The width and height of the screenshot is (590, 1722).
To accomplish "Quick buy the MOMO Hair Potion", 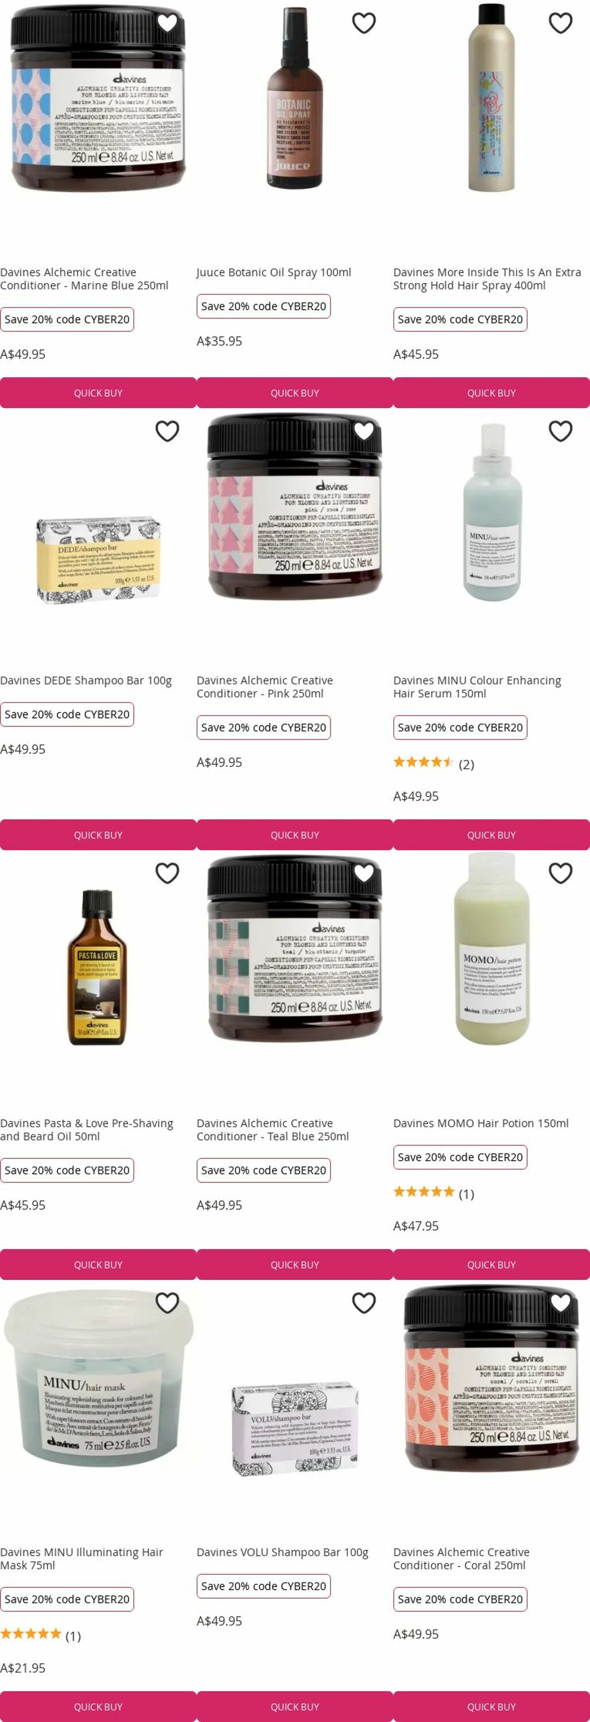I will click(491, 1264).
